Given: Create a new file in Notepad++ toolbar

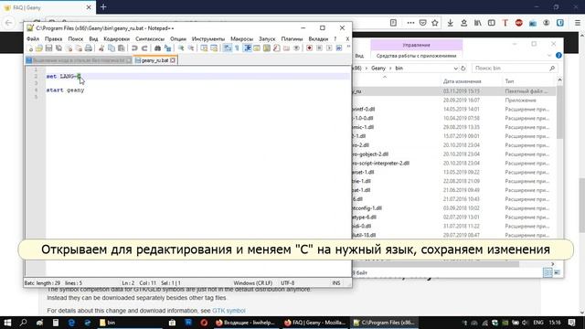Looking at the screenshot, I should coord(30,48).
